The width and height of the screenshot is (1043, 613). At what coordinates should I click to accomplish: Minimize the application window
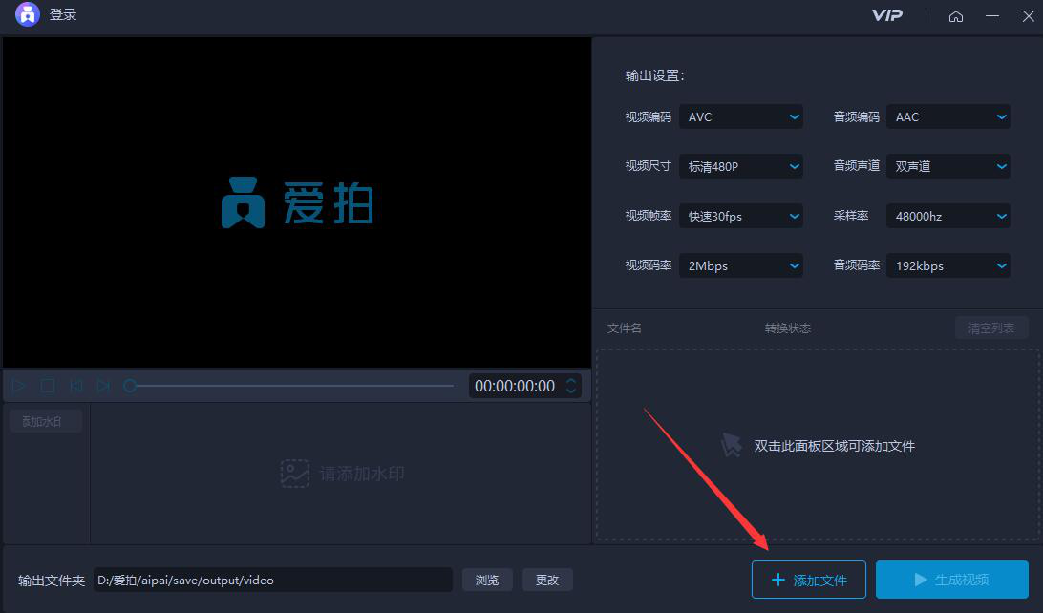pyautogui.click(x=992, y=16)
